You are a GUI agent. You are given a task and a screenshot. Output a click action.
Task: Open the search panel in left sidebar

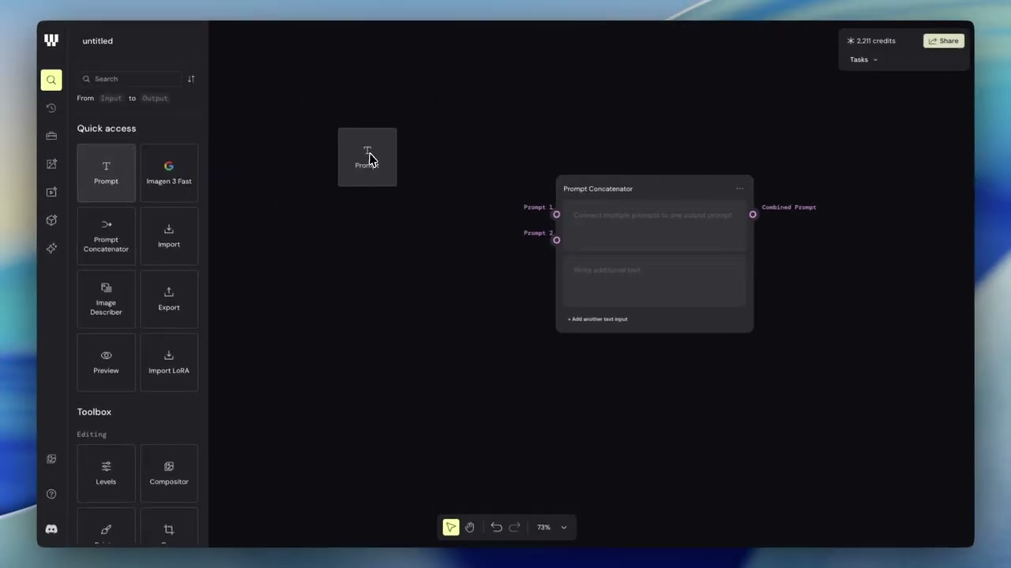tap(51, 80)
